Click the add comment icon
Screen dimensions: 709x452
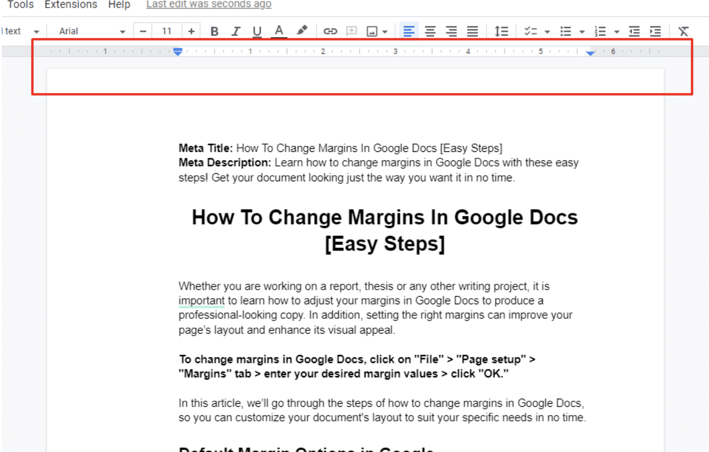pyautogui.click(x=351, y=31)
